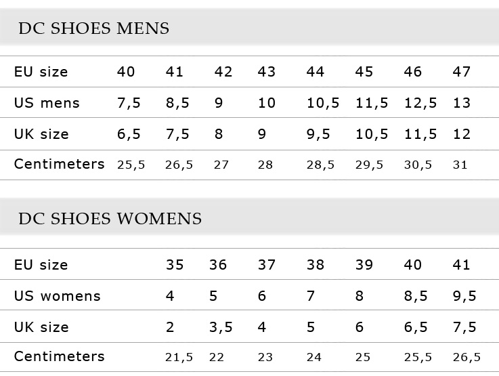Click mens UK size 6,5 value
This screenshot has height=376, width=499.
pyautogui.click(x=129, y=134)
